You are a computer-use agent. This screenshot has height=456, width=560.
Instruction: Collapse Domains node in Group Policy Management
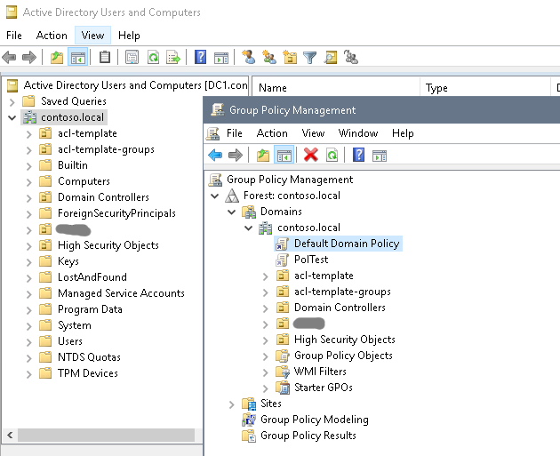click(231, 212)
